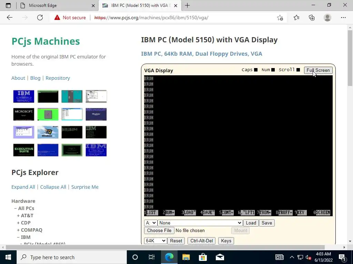This screenshot has height=264, width=353.
Task: Click the Reset machine button
Action: (x=176, y=241)
